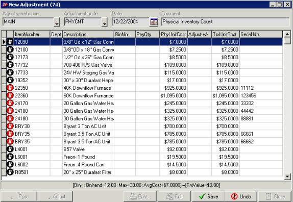Click the Edit button
This screenshot has width=293, height=202.
[175, 196]
